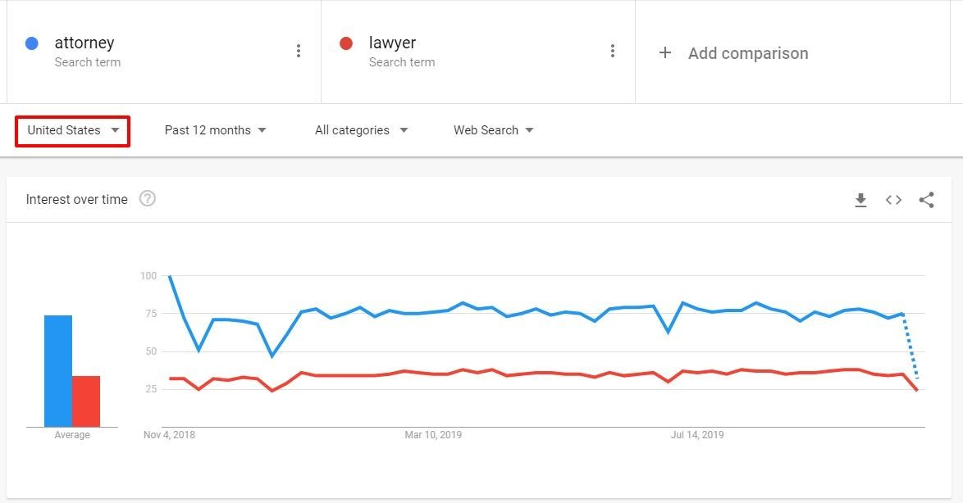Click the red lawyer average bar
963x503 pixels.
[86, 401]
